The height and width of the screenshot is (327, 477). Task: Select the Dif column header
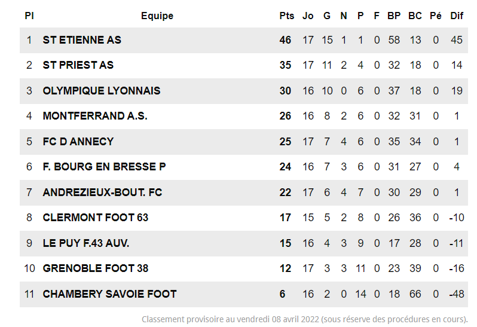click(457, 16)
